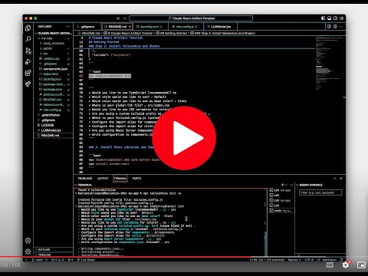Open the Manage gear in the activity bar
Viewport: 368px width, 276px height.
[28, 251]
